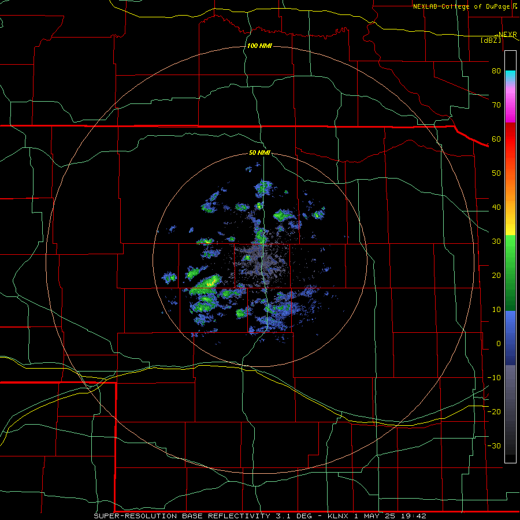The width and height of the screenshot is (520, 520).
Task: Click the 10 value on the dBZ scale
Action: pyautogui.click(x=496, y=310)
